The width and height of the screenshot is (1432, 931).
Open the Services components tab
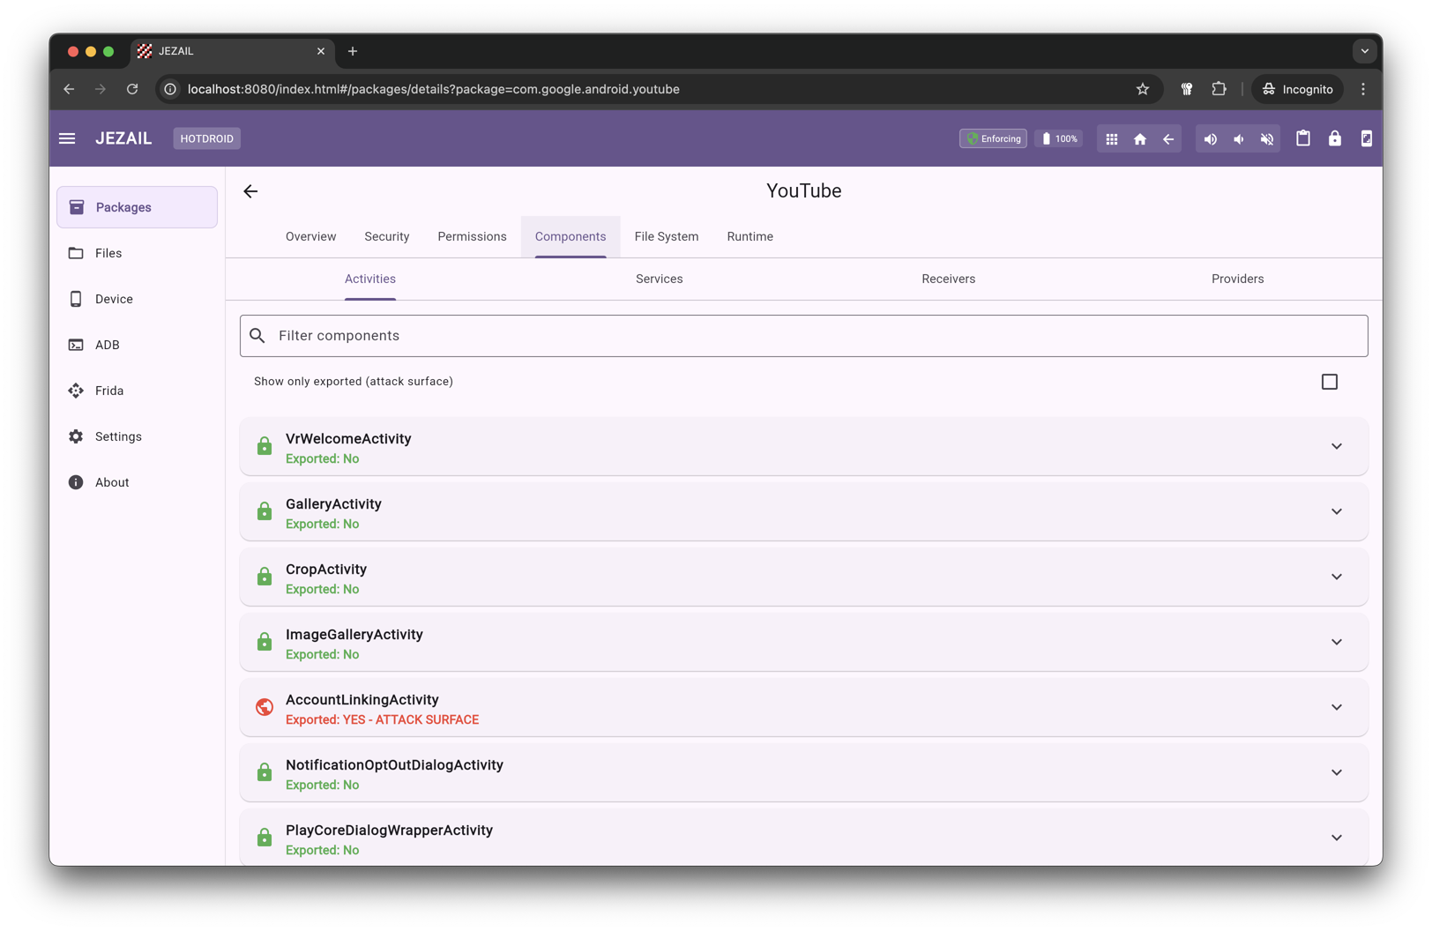point(659,279)
